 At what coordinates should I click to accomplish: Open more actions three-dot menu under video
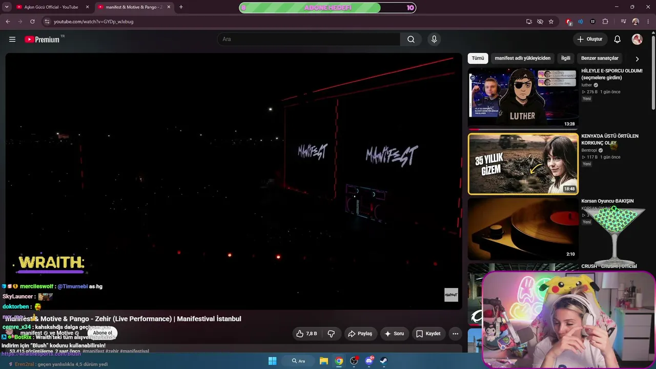[455, 334]
